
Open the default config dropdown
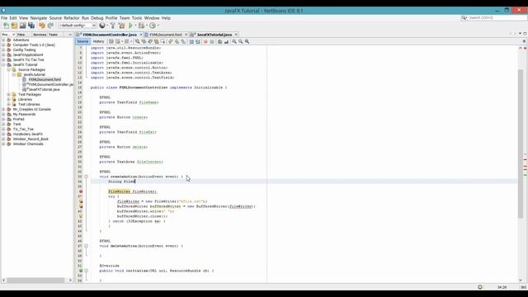tap(78, 26)
